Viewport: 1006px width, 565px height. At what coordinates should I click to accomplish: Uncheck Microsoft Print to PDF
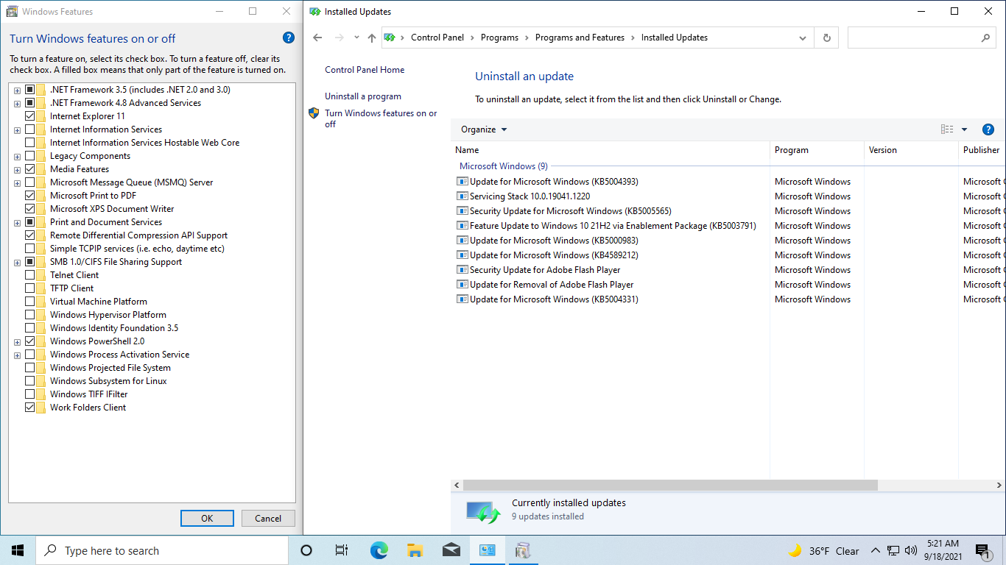point(30,196)
